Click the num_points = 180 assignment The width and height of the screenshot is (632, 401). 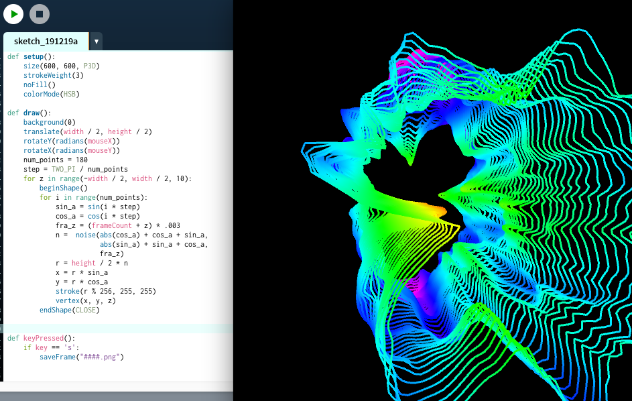pos(56,160)
